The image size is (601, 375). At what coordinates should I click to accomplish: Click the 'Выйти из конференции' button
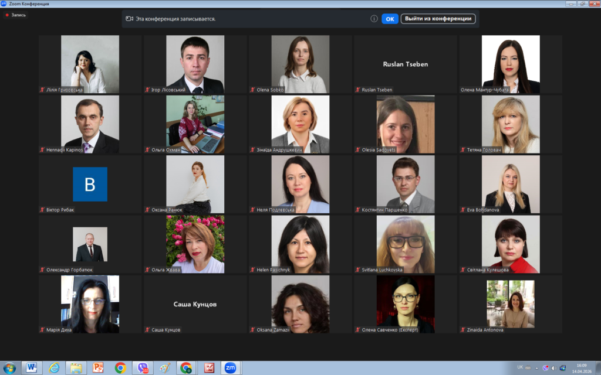438,19
